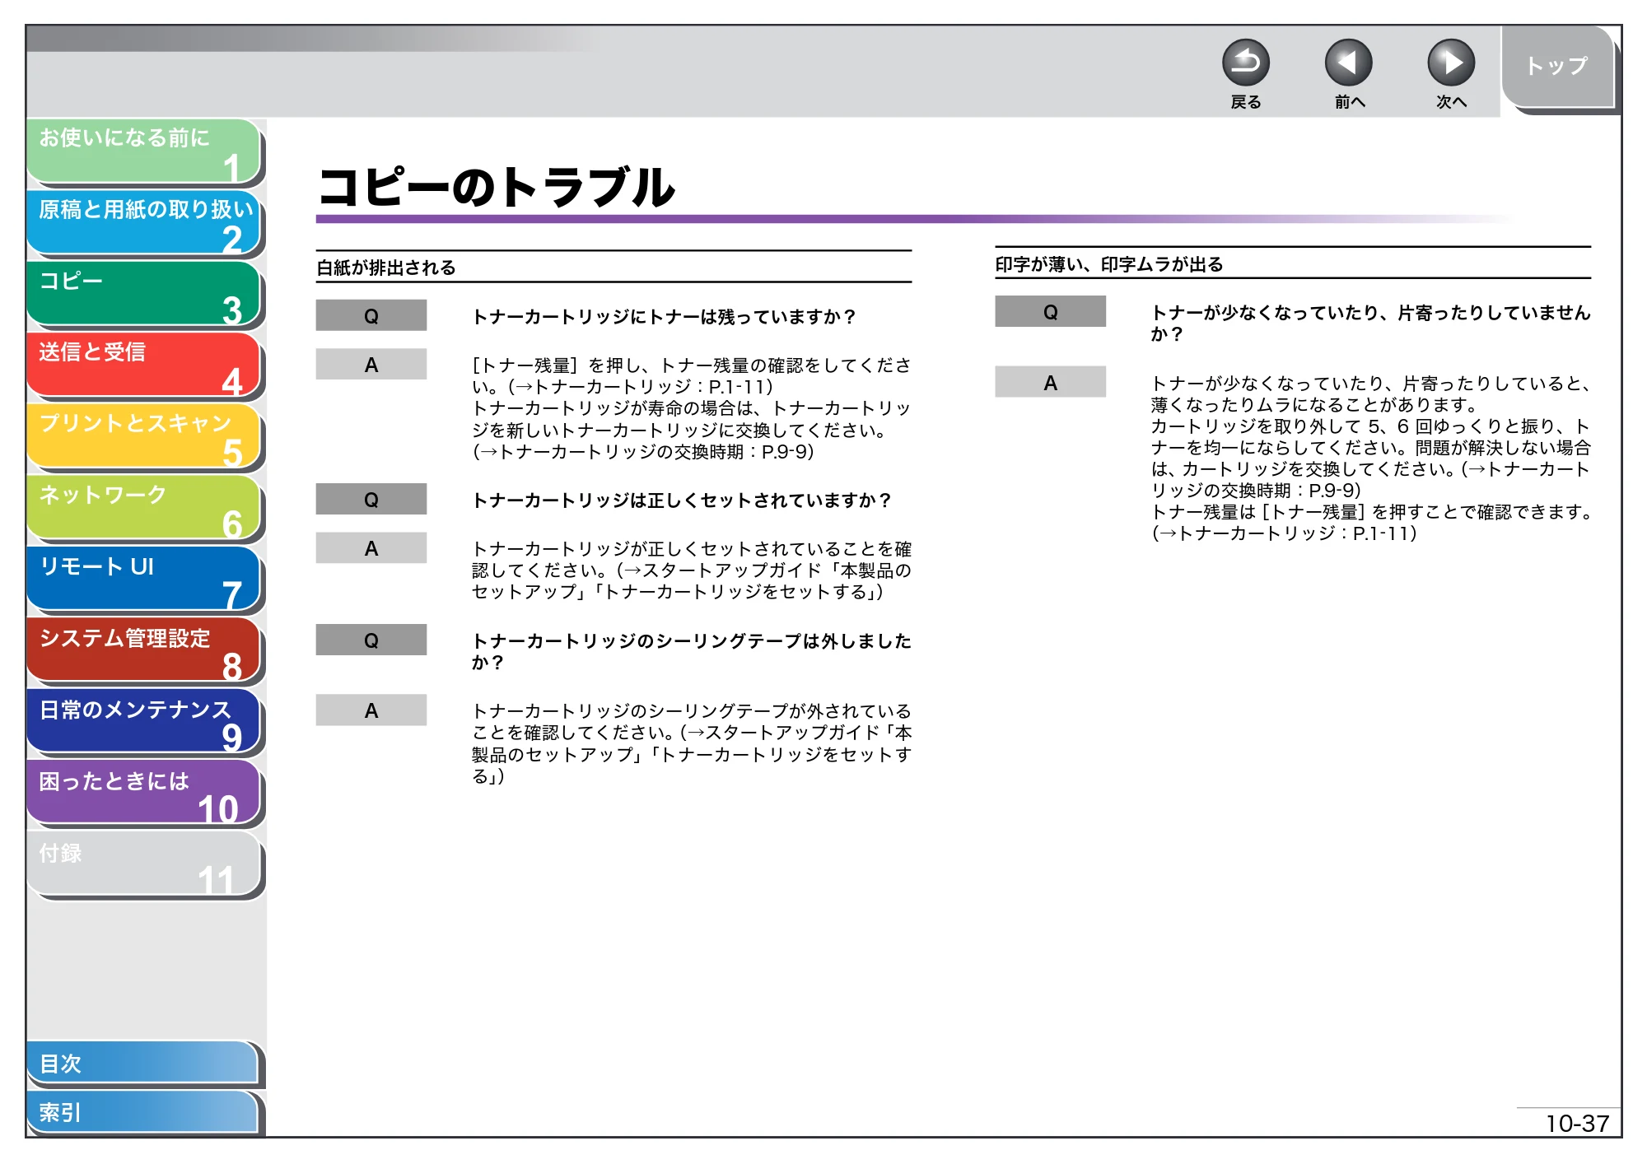Open the 目次 table of contents button
Viewport: 1647px width, 1164px height.
point(143,1064)
